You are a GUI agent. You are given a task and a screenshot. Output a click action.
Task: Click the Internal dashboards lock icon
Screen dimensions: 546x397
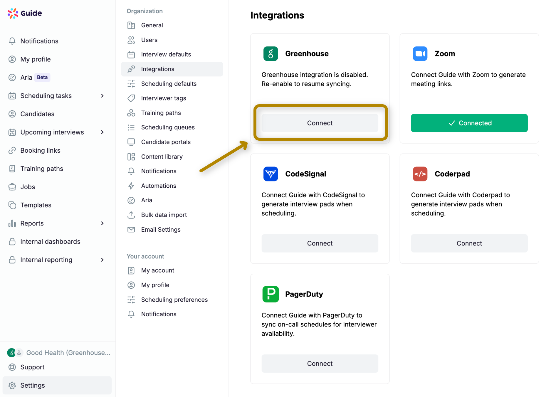12,242
